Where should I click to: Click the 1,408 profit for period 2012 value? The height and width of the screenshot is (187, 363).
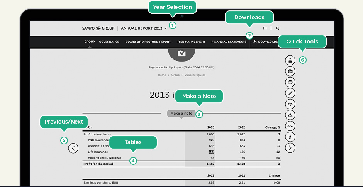(x=241, y=164)
